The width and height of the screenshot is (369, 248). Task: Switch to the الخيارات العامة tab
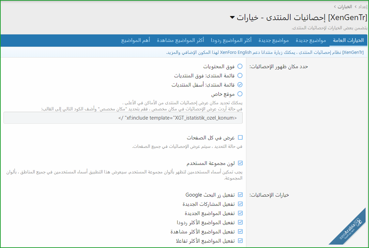coord(348,40)
